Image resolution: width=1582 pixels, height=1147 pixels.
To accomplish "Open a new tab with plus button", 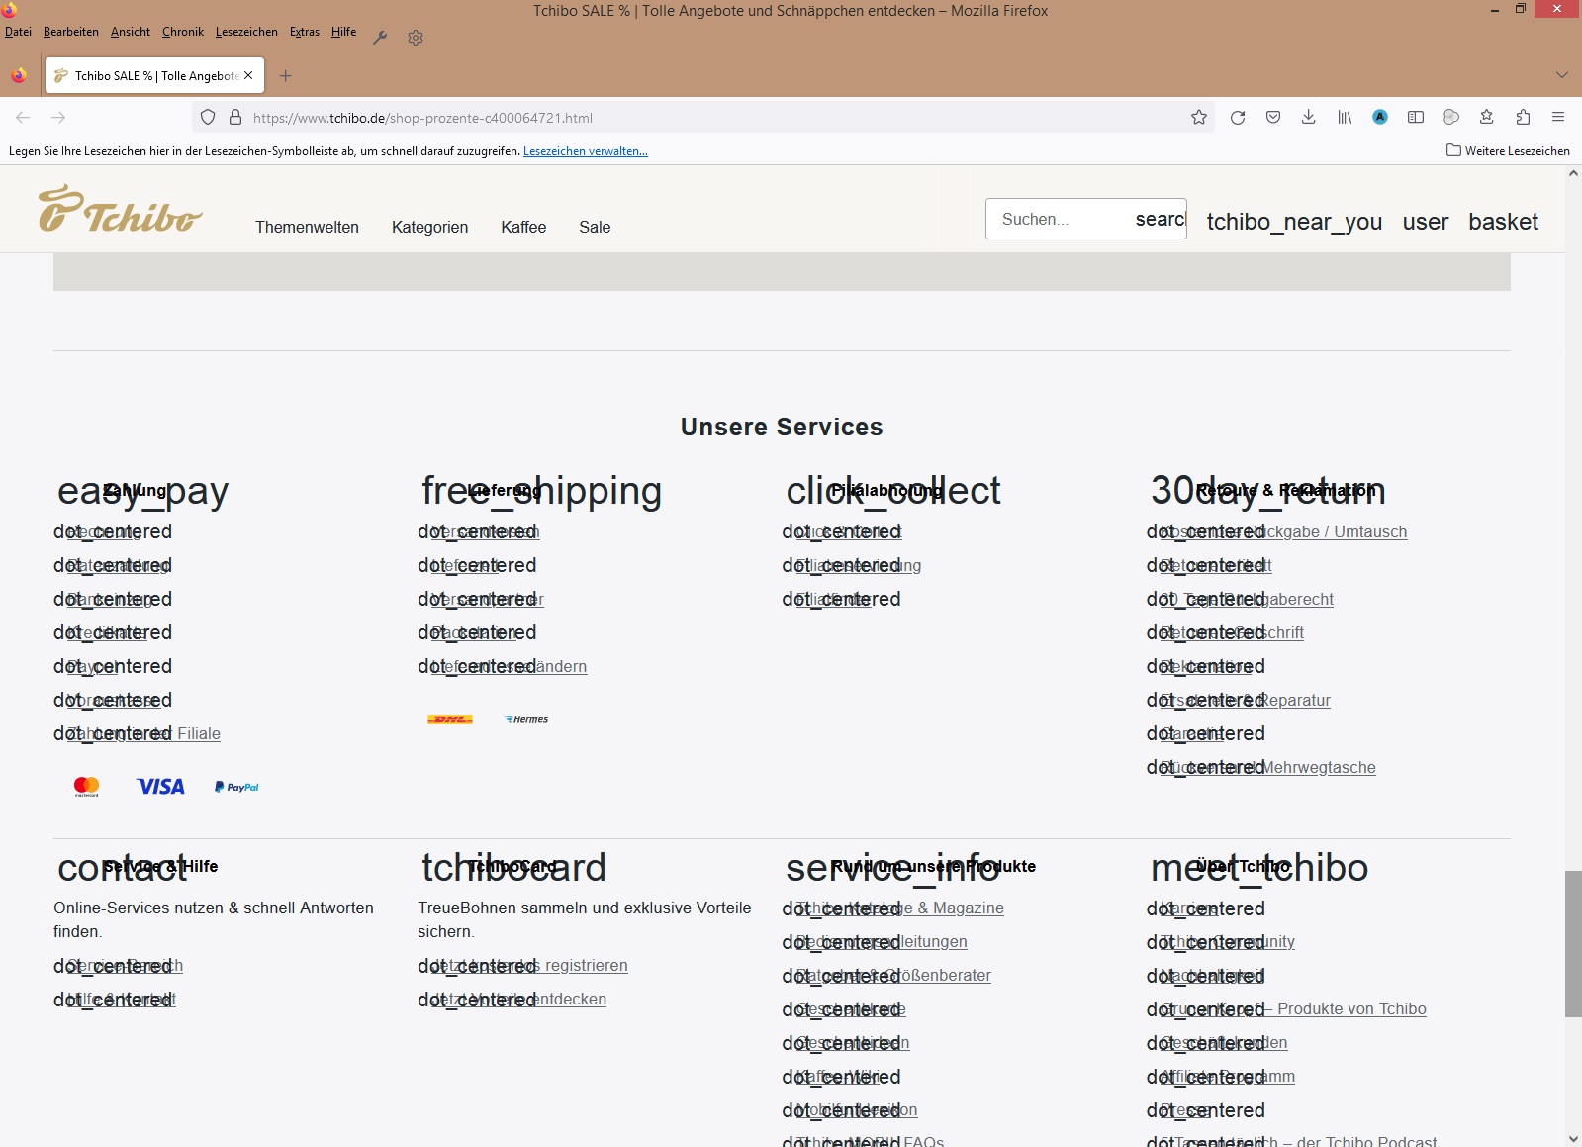I will tap(285, 76).
